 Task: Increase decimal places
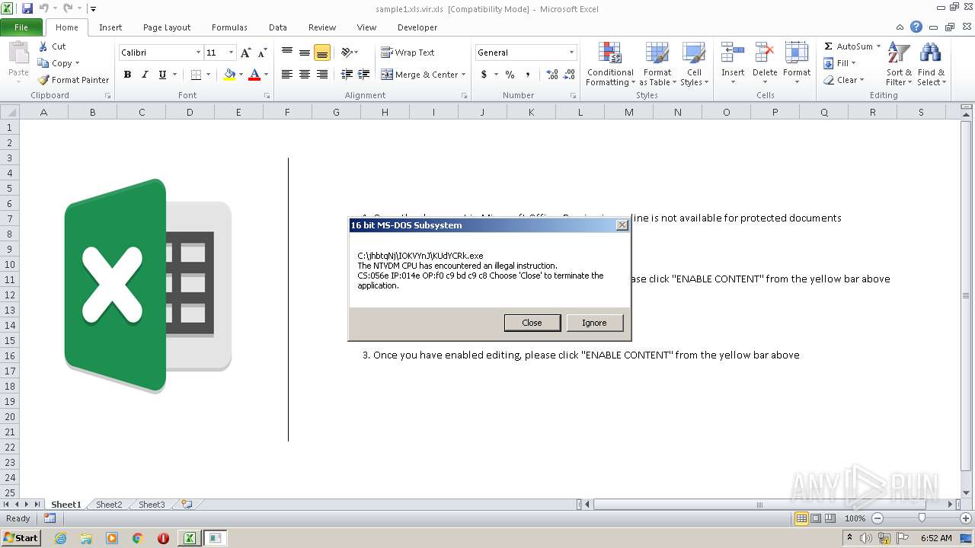(x=551, y=75)
